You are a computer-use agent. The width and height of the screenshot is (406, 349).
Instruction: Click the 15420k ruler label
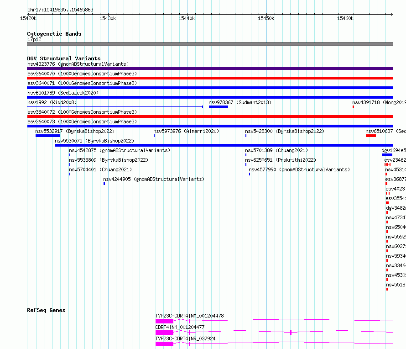(x=28, y=18)
